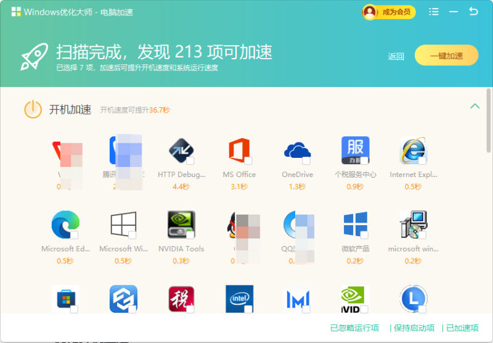The width and height of the screenshot is (493, 343).
Task: Open the list menu icon in title bar
Action: pos(434,12)
